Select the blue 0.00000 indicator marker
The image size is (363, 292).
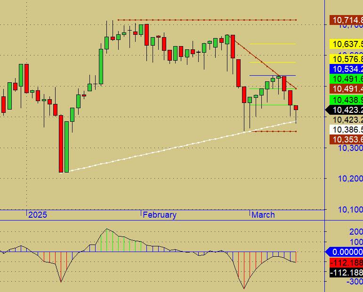coord(345,252)
